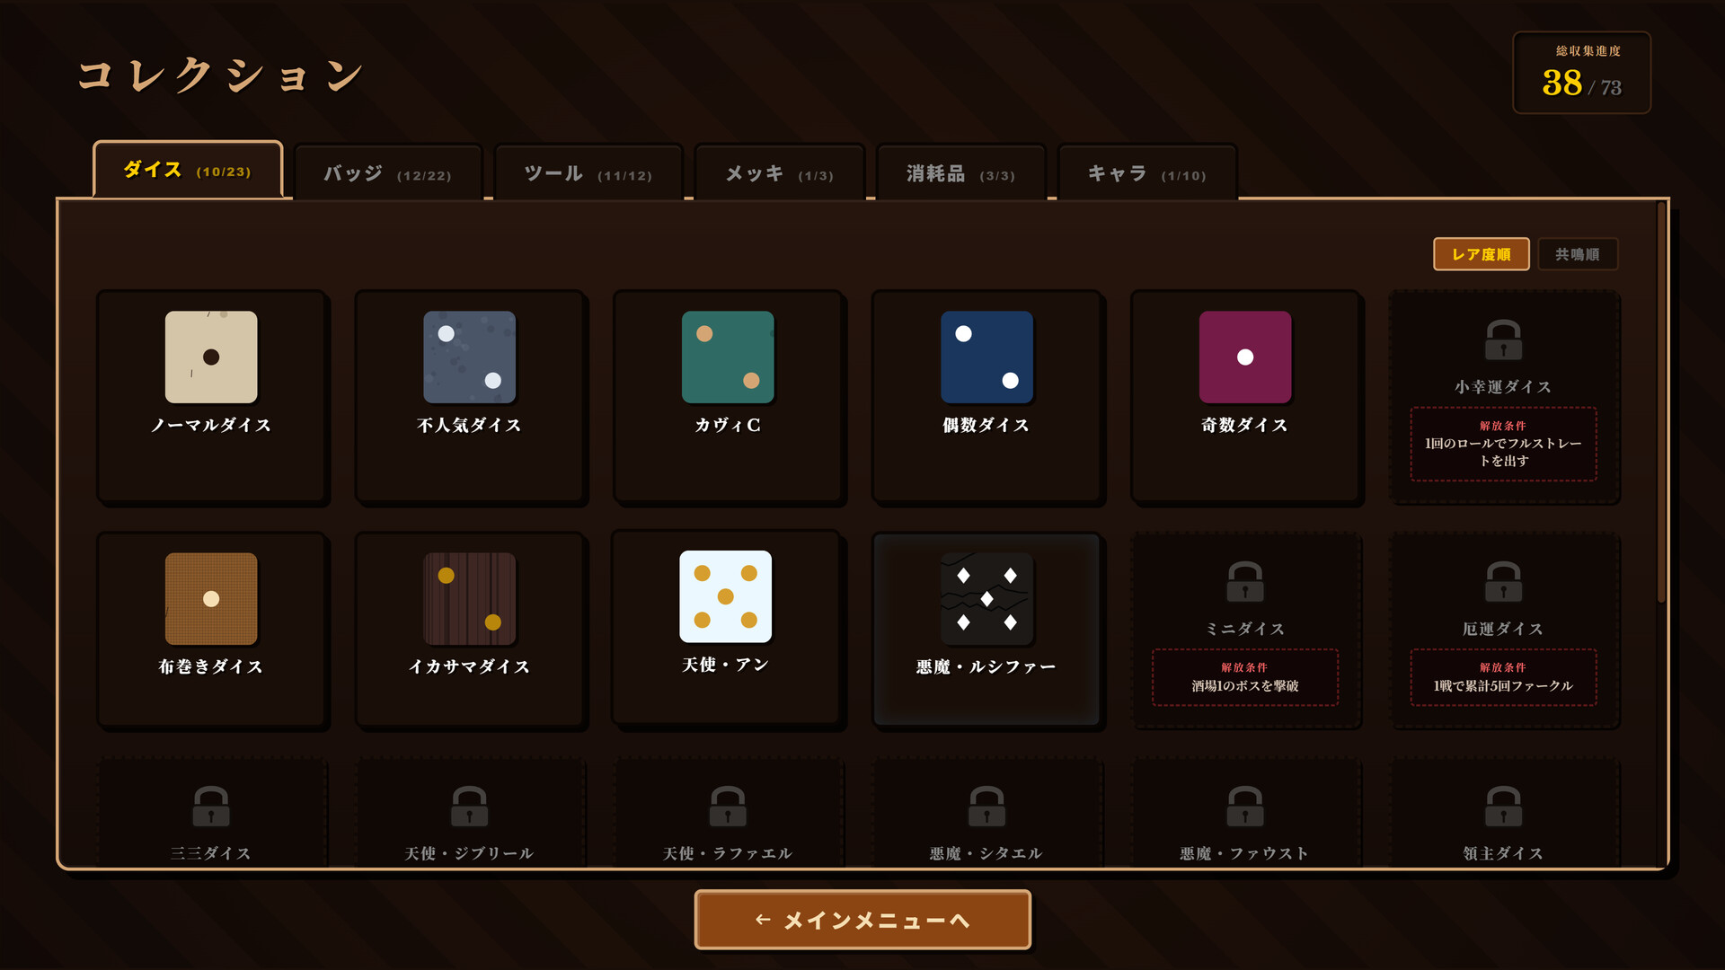
Task: Open the キャラ tab
Action: tap(1147, 172)
